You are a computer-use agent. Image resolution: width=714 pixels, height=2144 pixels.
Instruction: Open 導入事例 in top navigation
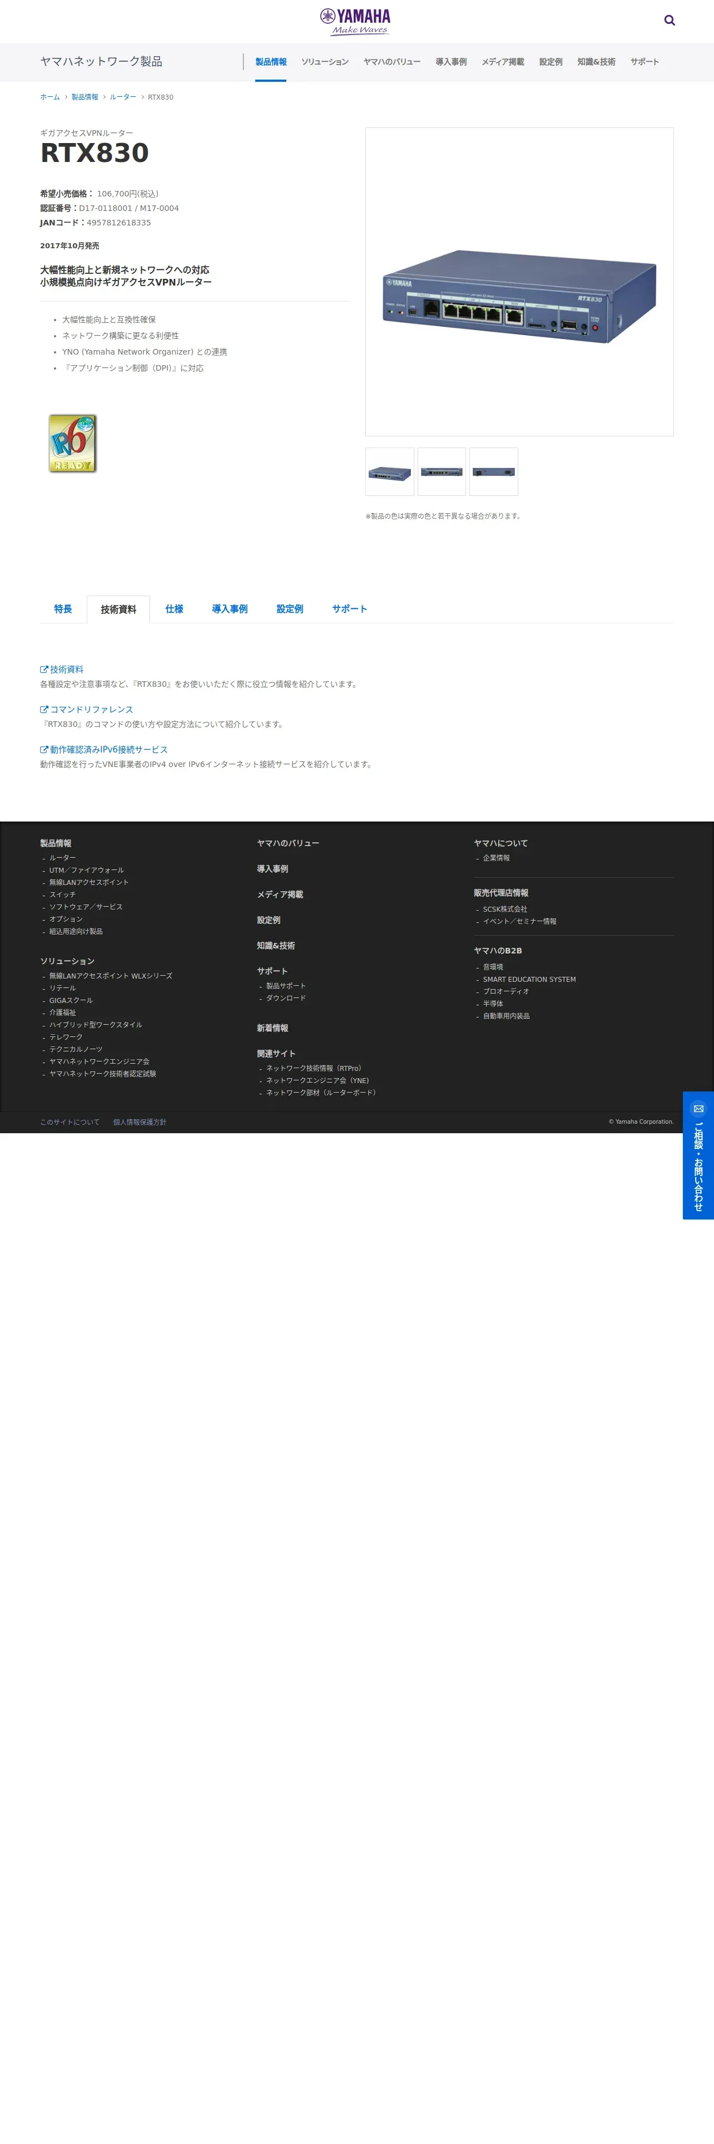(452, 62)
